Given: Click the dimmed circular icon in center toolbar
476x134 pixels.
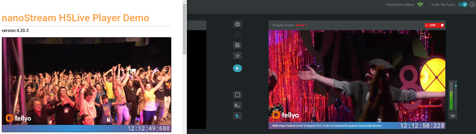Looking at the screenshot, I should (x=237, y=35).
